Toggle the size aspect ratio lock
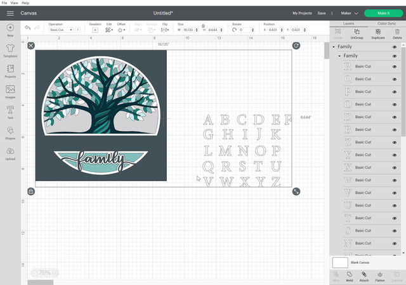This screenshot has width=406, height=285. click(x=203, y=26)
